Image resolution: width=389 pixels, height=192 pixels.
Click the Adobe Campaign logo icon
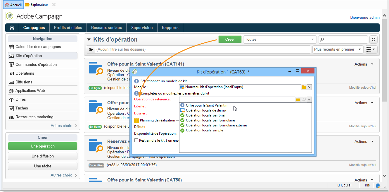pos(10,16)
